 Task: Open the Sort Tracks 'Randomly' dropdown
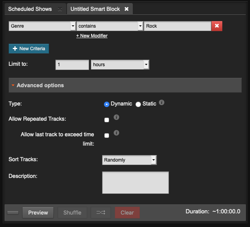coord(129,160)
